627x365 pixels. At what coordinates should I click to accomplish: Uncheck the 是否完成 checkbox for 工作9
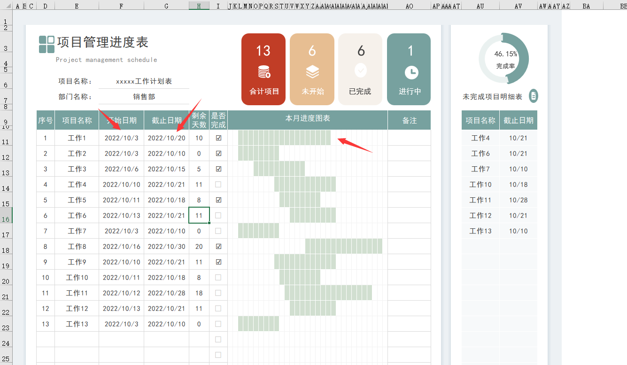218,262
